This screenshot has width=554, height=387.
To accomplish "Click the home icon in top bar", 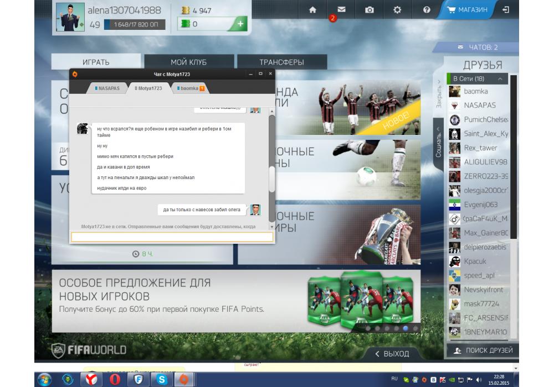I will point(313,10).
